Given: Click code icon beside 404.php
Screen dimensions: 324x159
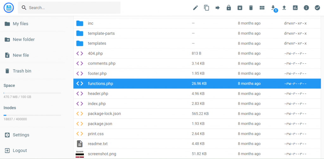Looking at the screenshot, I should [x=79, y=53].
